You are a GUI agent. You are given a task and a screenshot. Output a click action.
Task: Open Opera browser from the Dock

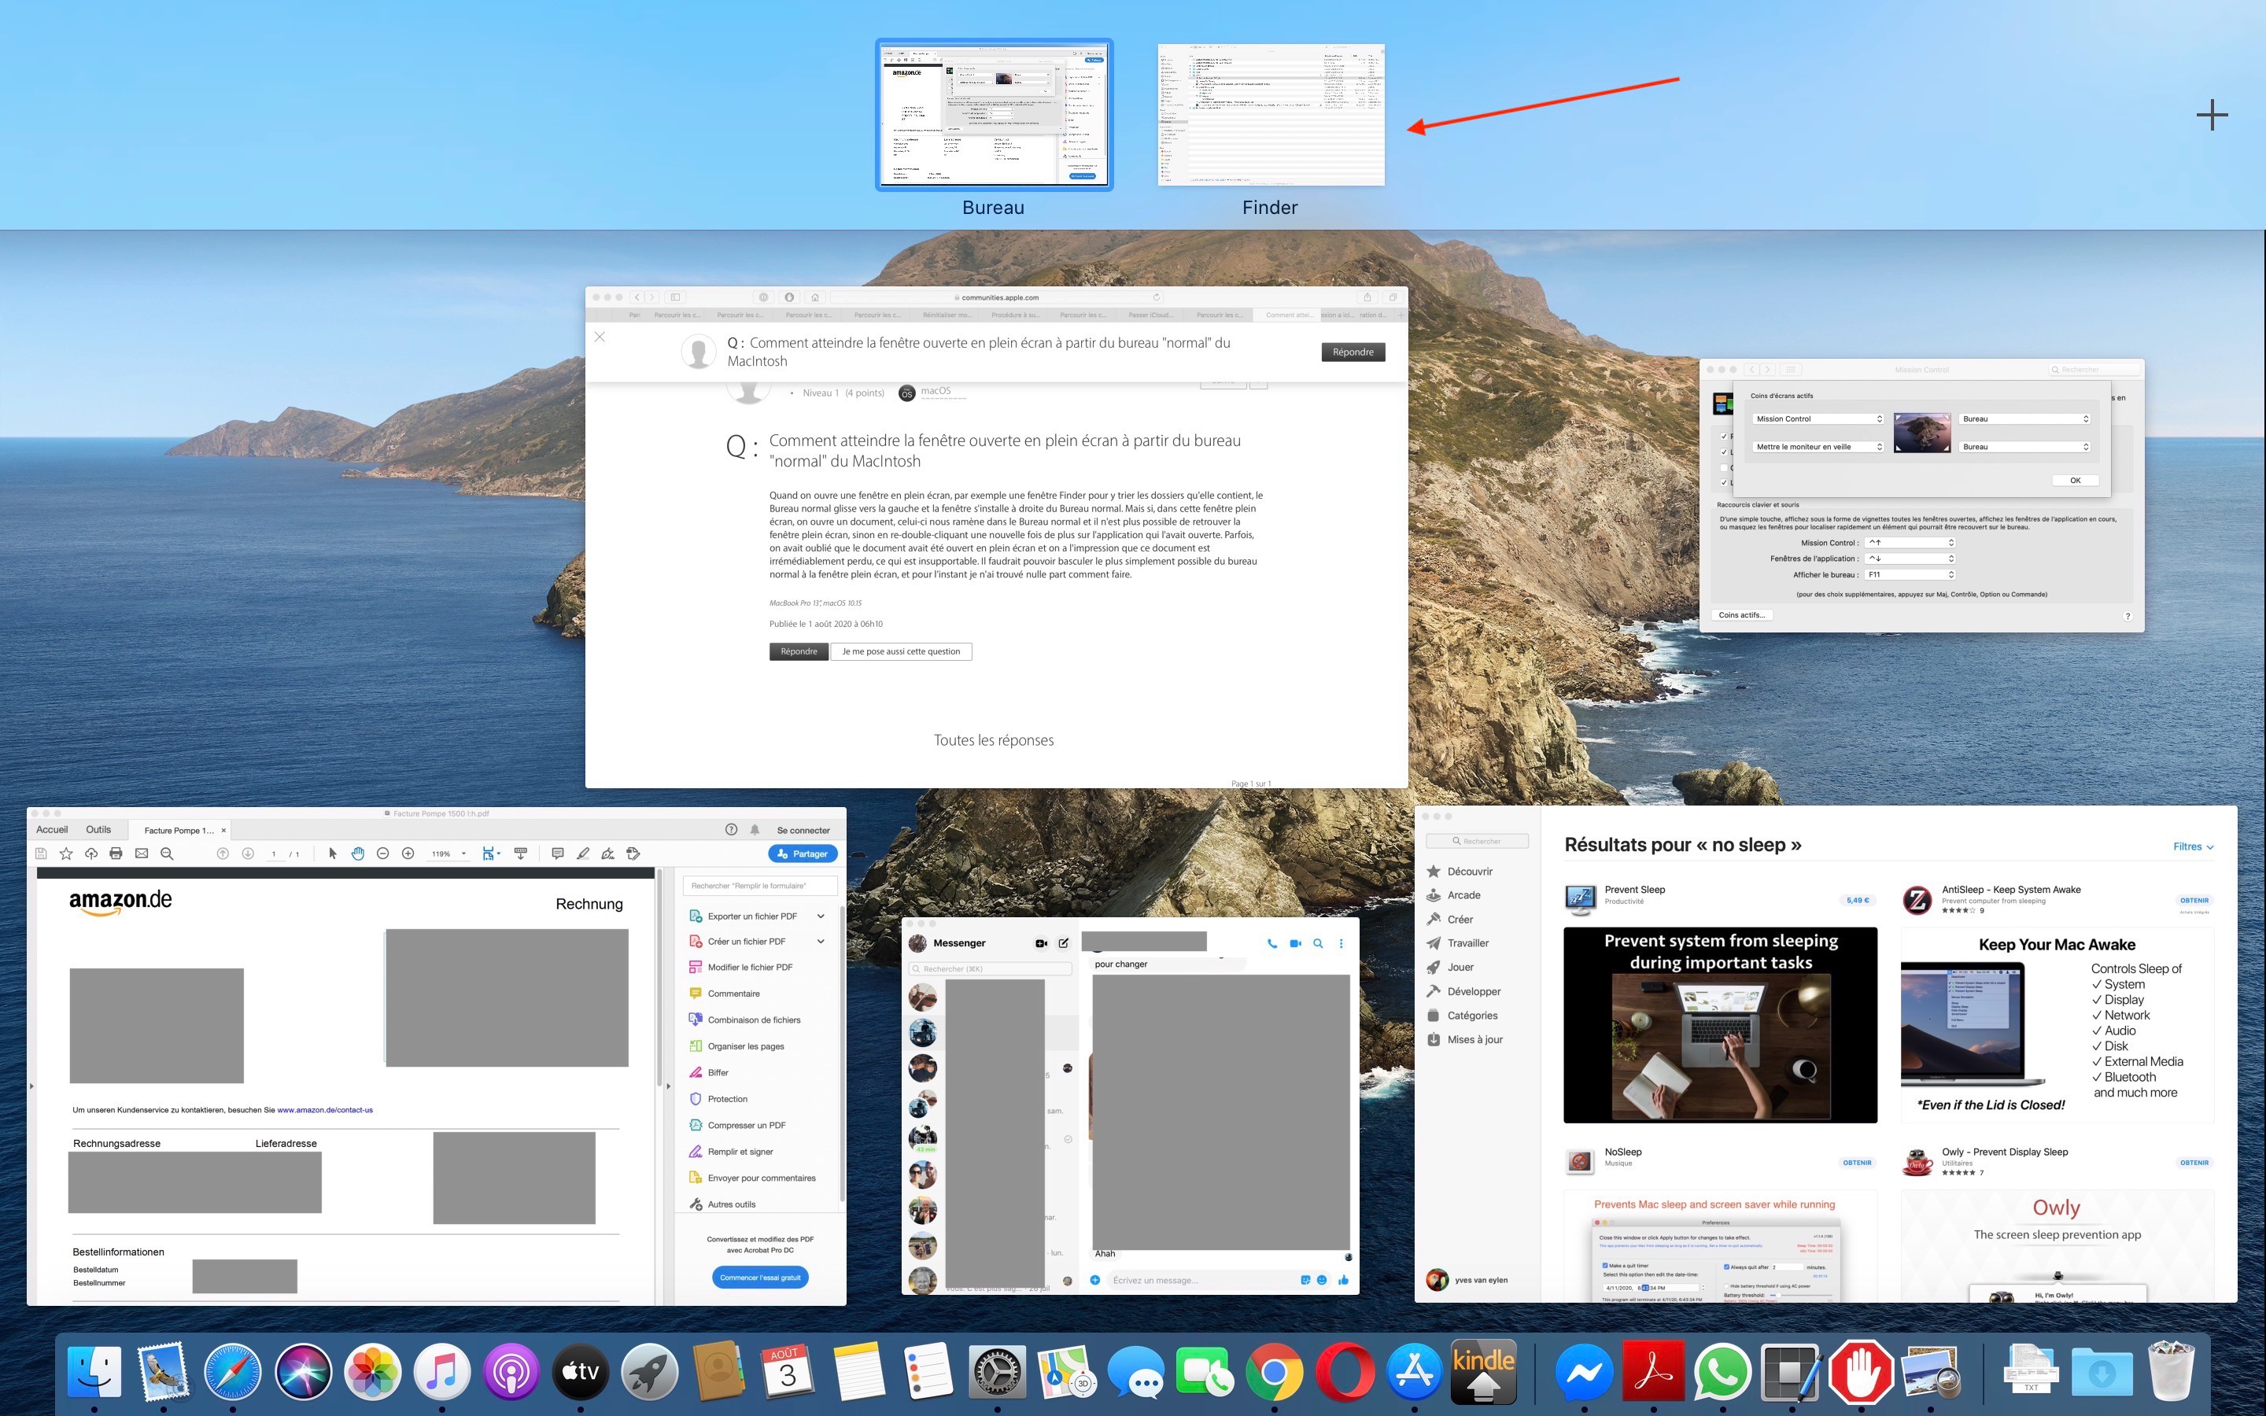coord(1344,1373)
